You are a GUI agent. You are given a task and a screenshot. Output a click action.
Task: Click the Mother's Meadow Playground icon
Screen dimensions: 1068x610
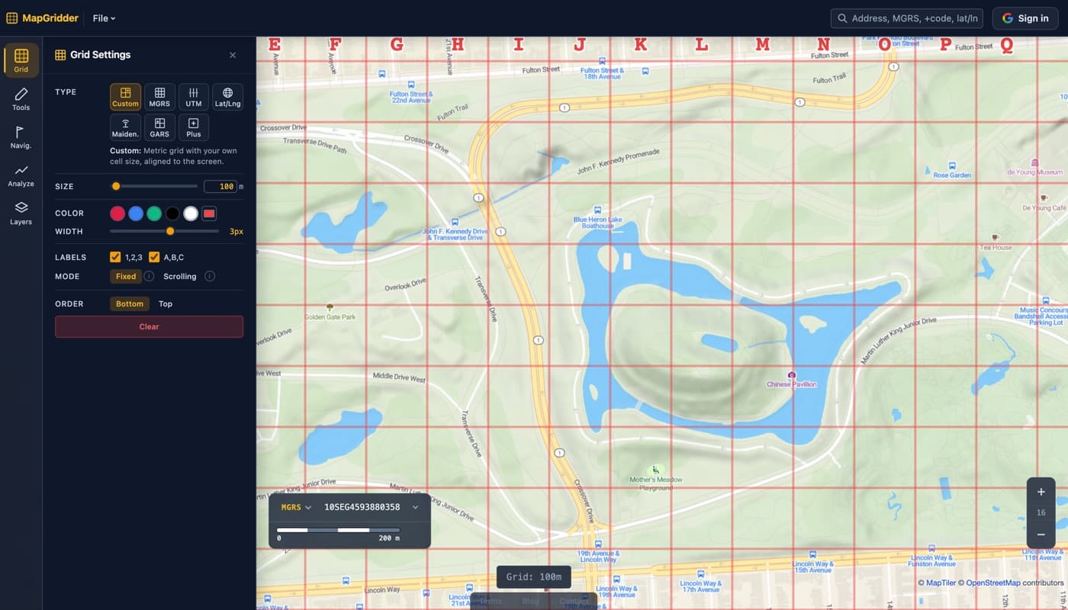(x=655, y=470)
